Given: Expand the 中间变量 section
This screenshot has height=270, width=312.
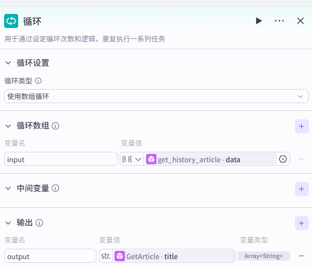Looking at the screenshot, I should (8, 189).
